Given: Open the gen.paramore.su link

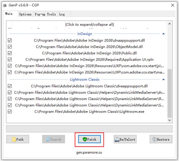Looking at the screenshot, I should (89, 152).
